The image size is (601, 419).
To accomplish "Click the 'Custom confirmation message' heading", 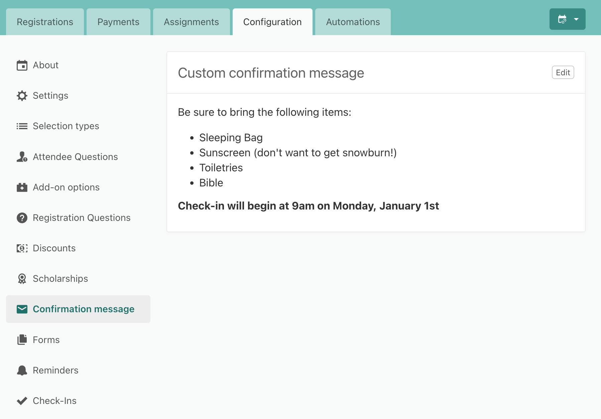I will click(x=271, y=73).
